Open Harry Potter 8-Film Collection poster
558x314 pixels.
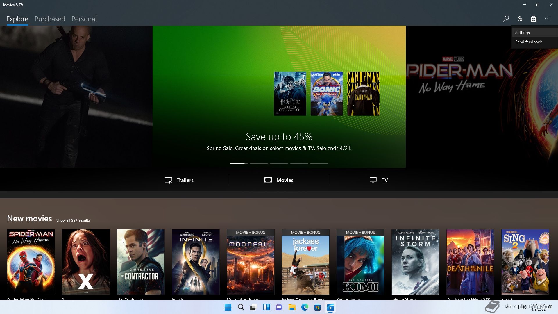pos(290,94)
